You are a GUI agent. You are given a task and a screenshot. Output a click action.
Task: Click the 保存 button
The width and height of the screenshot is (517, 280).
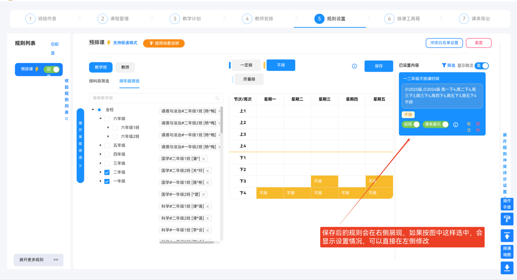pos(379,66)
